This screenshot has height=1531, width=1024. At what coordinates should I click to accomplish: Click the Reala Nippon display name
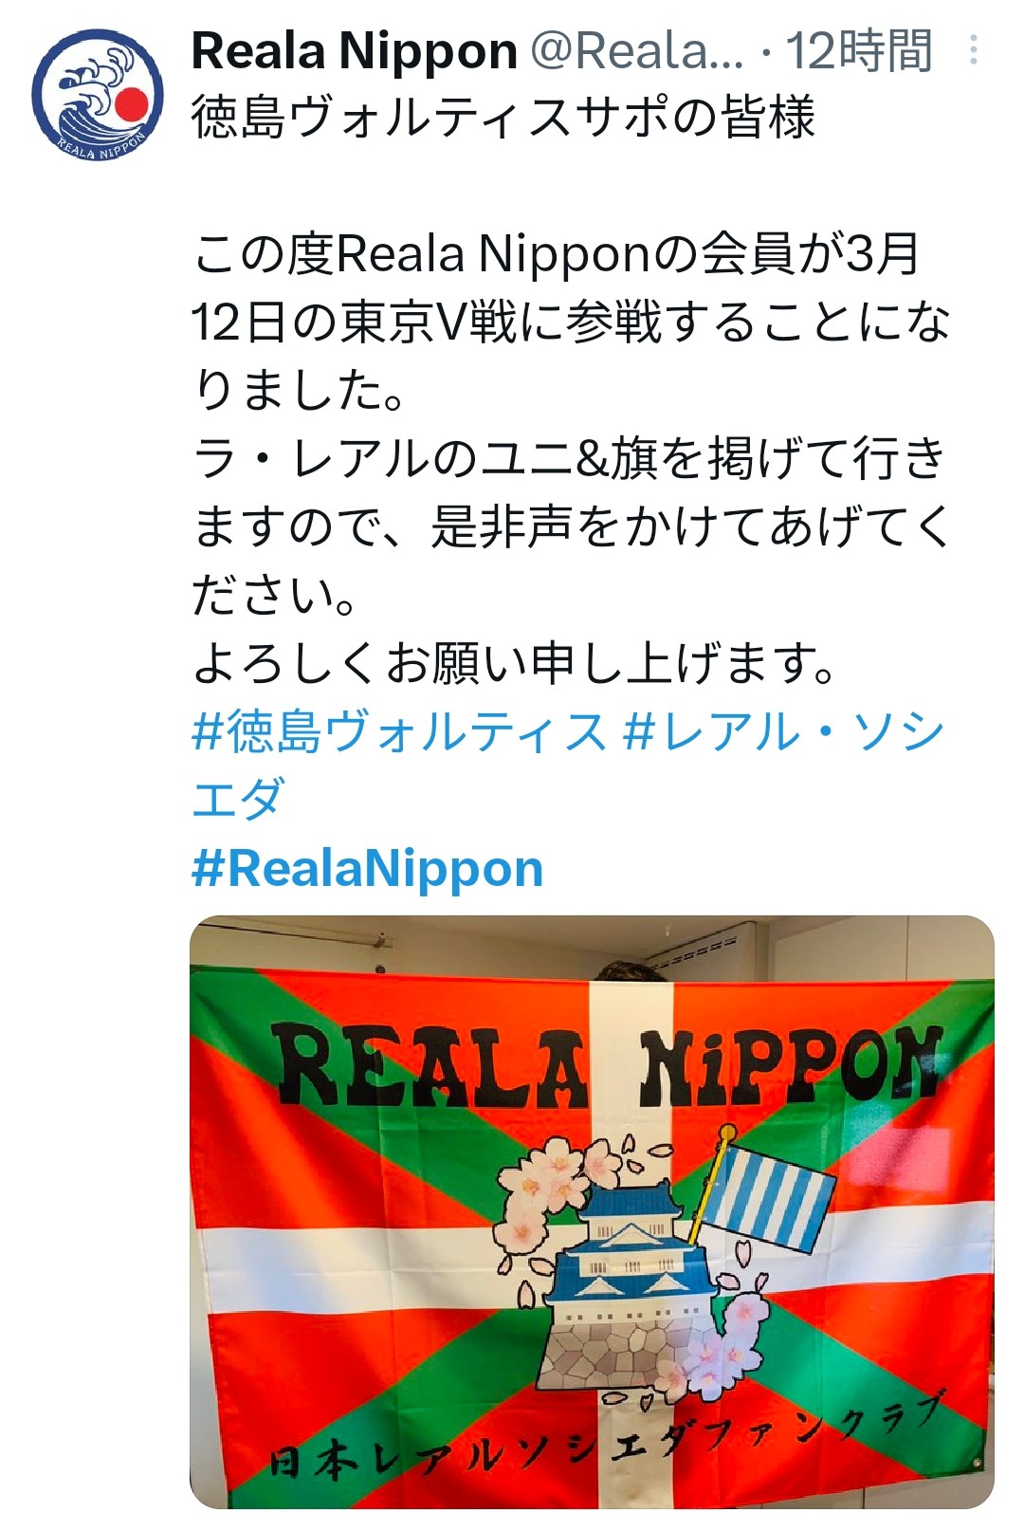click(x=355, y=51)
